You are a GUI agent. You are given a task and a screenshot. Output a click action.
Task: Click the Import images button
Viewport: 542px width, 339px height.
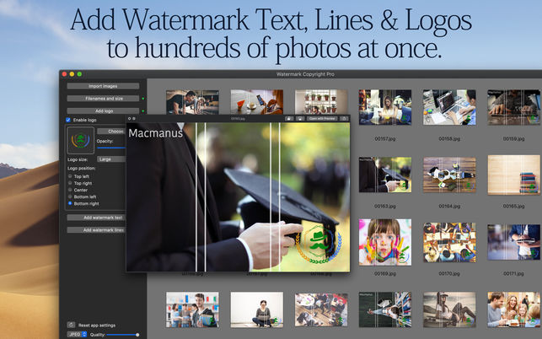[103, 86]
